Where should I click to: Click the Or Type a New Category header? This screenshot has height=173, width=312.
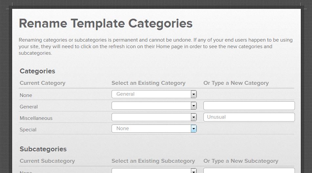point(236,83)
